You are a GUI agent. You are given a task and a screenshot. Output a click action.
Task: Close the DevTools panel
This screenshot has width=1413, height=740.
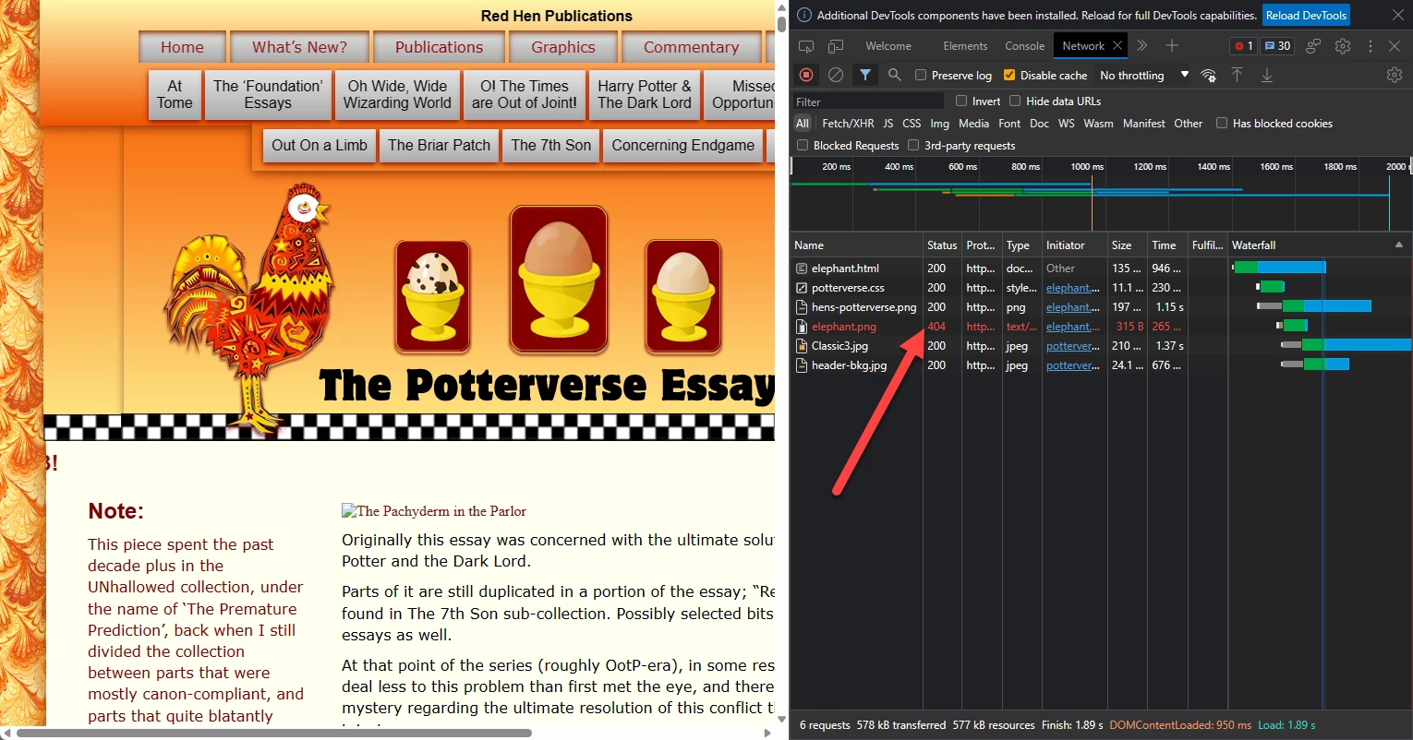1395,46
